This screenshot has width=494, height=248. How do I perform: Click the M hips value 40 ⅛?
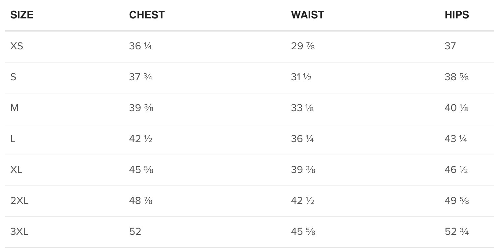click(456, 108)
